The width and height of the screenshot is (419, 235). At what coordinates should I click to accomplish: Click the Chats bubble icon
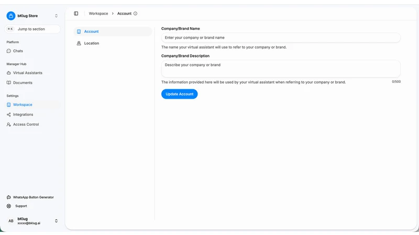[9, 51]
